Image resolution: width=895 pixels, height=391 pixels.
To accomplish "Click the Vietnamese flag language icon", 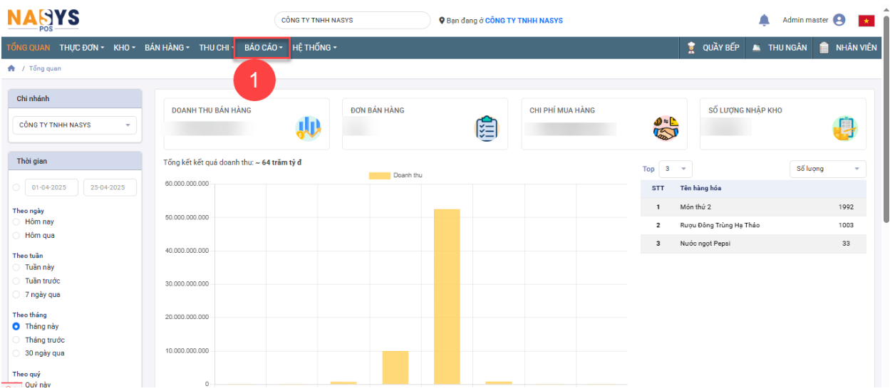I will click(x=866, y=20).
